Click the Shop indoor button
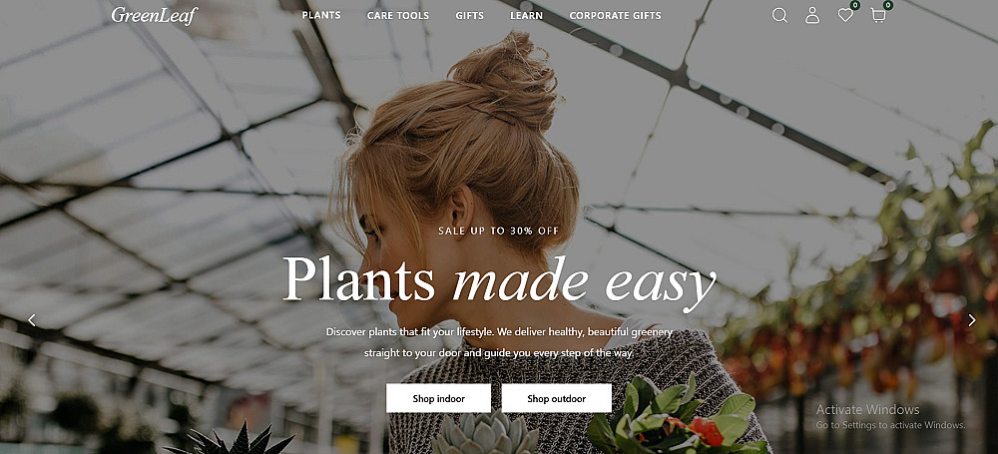This screenshot has width=998, height=454. pyautogui.click(x=438, y=398)
